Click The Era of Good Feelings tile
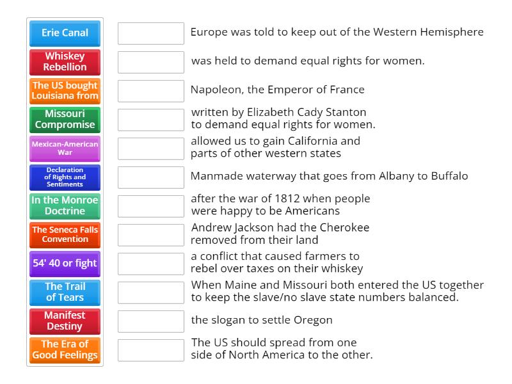The height and width of the screenshot is (384, 512). click(65, 349)
